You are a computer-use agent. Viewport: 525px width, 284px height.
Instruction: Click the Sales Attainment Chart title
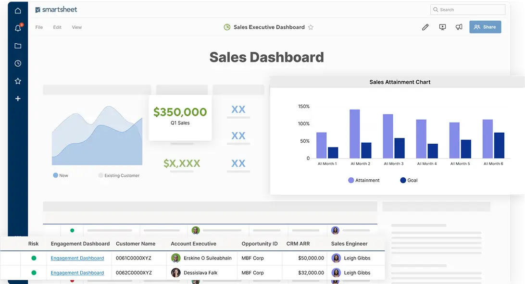tap(400, 82)
